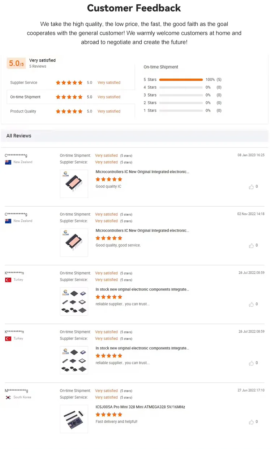Click the 5 Stars orange progress bar
The image size is (271, 449).
181,80
